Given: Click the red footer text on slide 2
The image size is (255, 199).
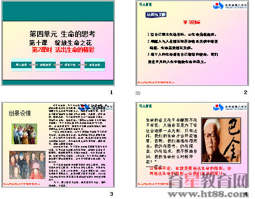Looking at the screenshot, I should tap(156, 83).
